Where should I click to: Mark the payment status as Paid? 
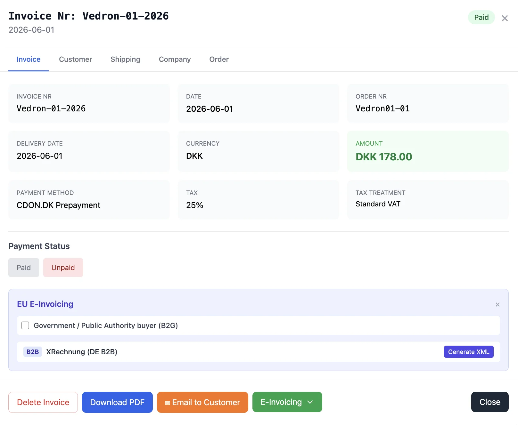[24, 268]
